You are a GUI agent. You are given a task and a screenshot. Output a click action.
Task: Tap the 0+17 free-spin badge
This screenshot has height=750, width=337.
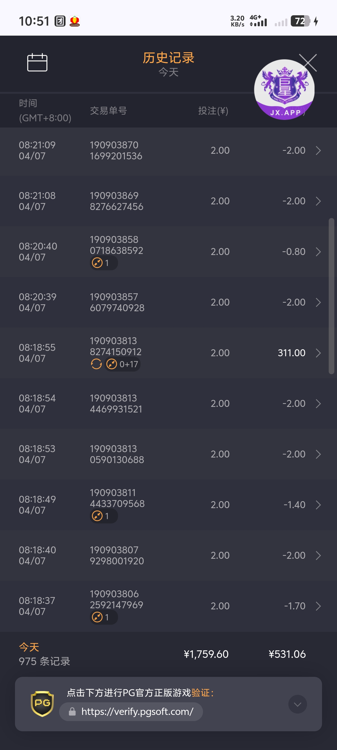pos(122,364)
